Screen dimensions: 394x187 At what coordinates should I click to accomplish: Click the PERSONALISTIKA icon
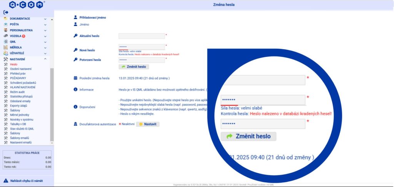(x=6, y=30)
